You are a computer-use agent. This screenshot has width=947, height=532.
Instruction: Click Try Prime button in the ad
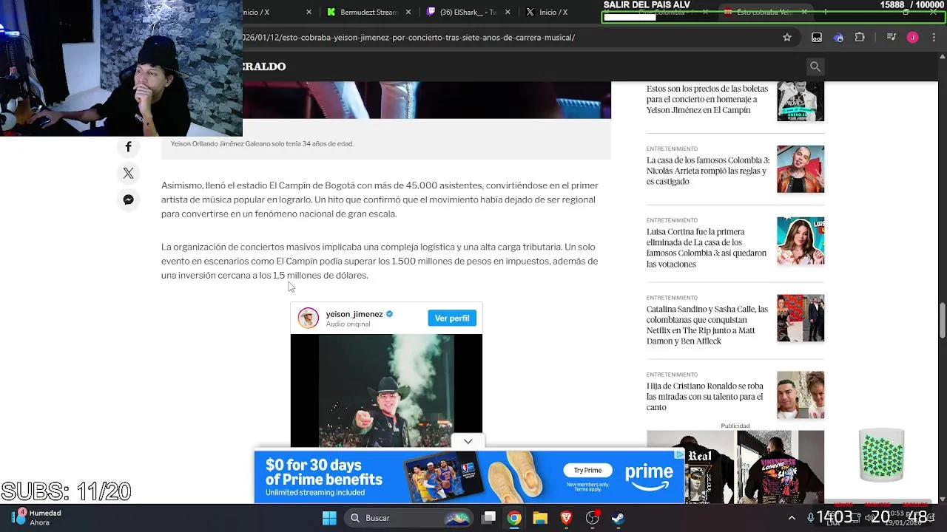pyautogui.click(x=588, y=470)
